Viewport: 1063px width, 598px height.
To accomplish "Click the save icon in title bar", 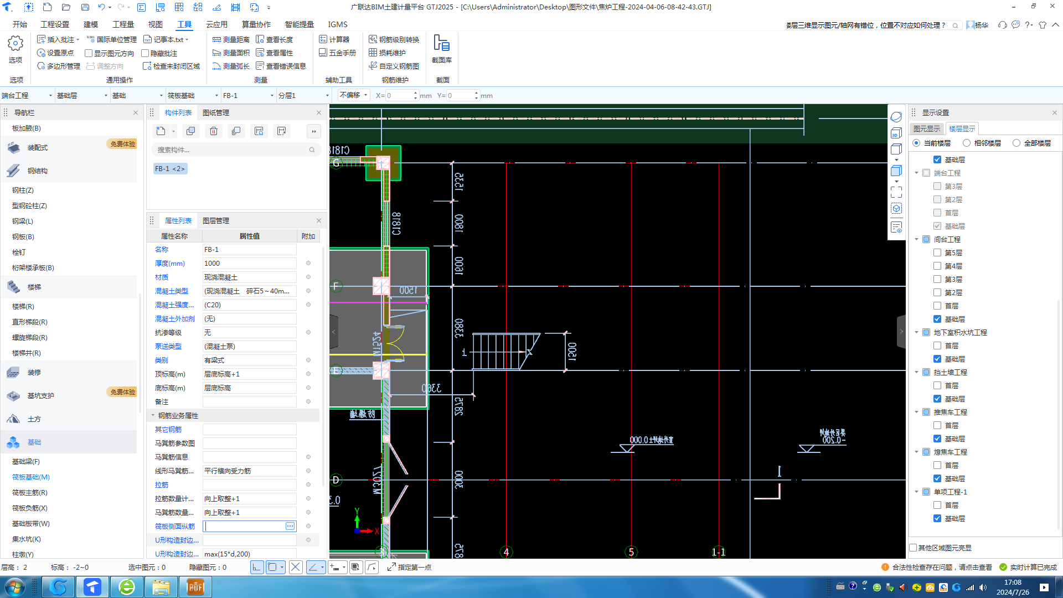I will point(85,7).
